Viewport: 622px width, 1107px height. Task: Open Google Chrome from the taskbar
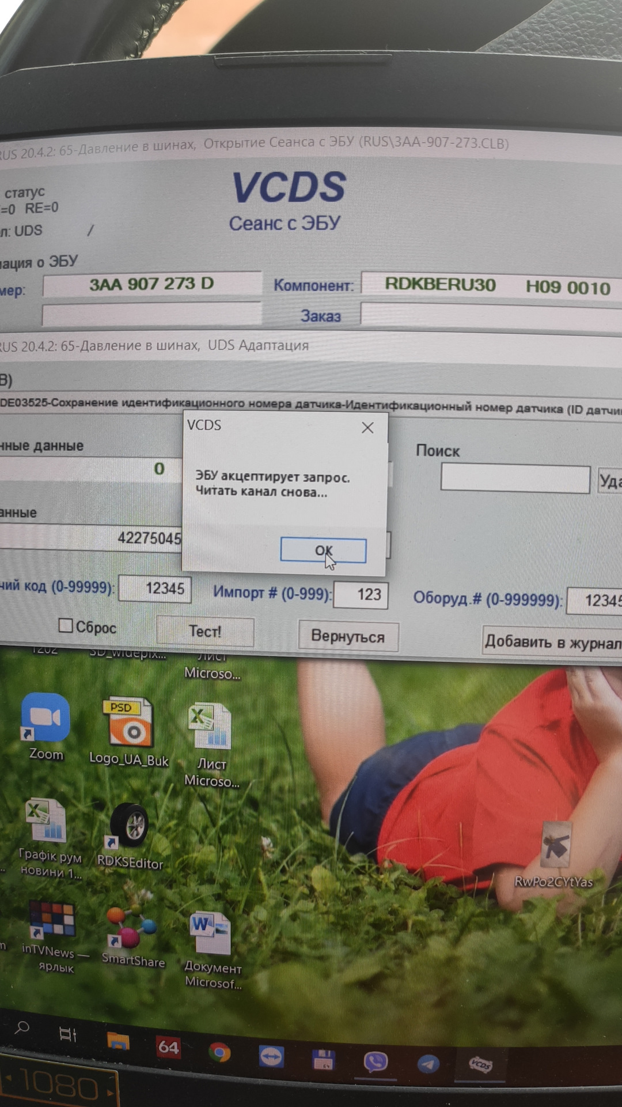tap(219, 1053)
